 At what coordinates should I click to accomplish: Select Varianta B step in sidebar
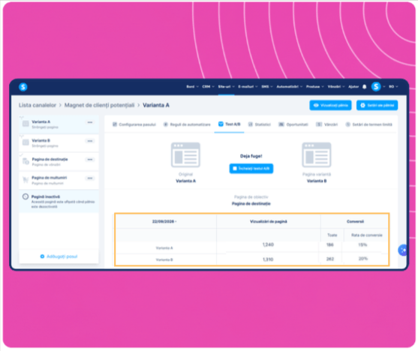point(59,143)
